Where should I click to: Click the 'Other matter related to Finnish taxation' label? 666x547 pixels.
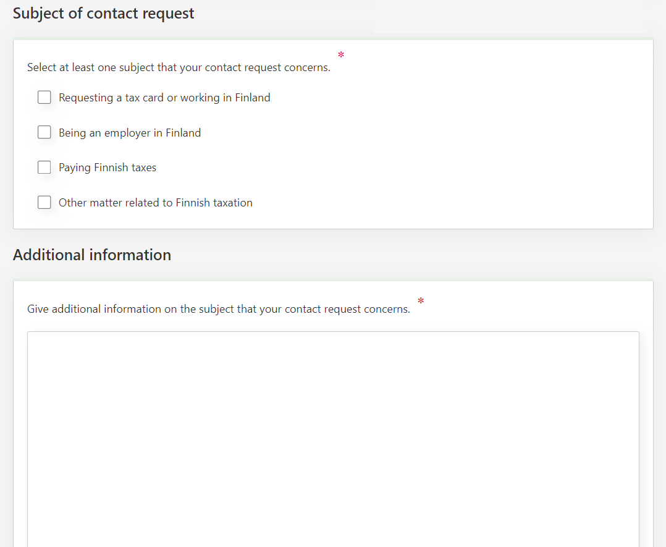(x=156, y=203)
